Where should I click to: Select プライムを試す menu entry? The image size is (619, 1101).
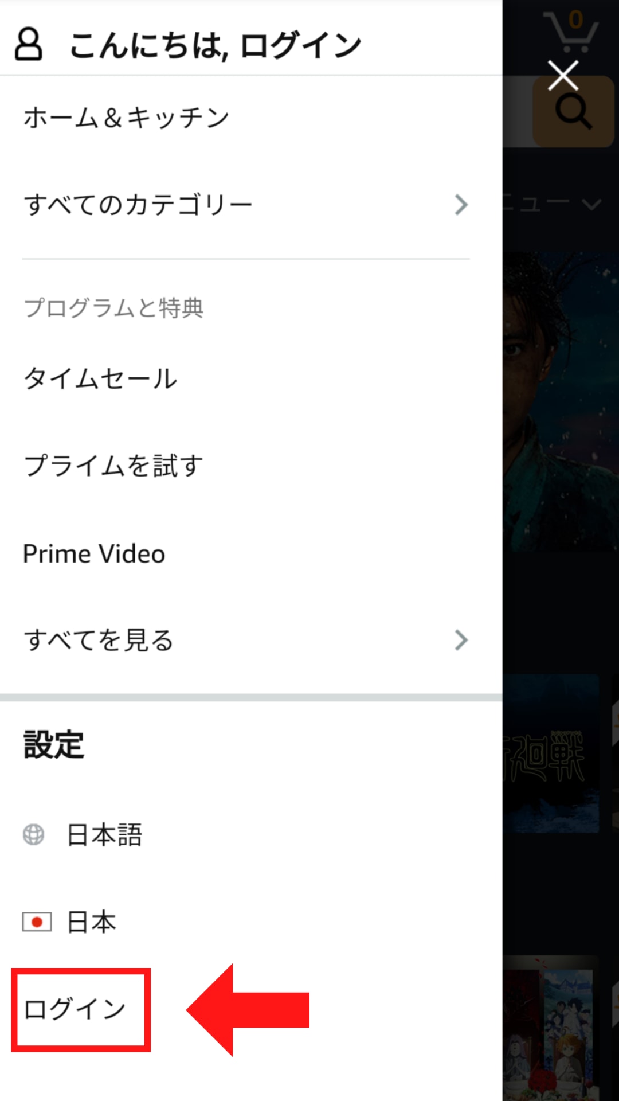113,466
